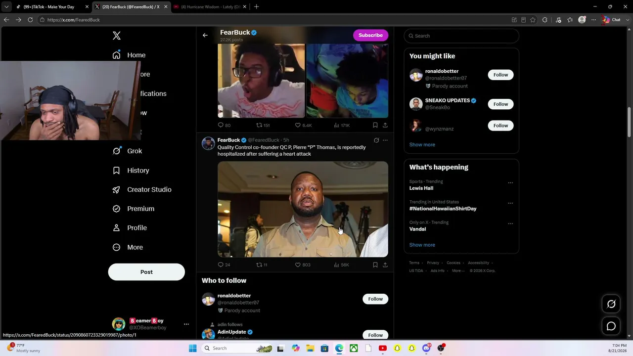Go back using the FearBuck header arrow
633x356 pixels.
click(205, 35)
